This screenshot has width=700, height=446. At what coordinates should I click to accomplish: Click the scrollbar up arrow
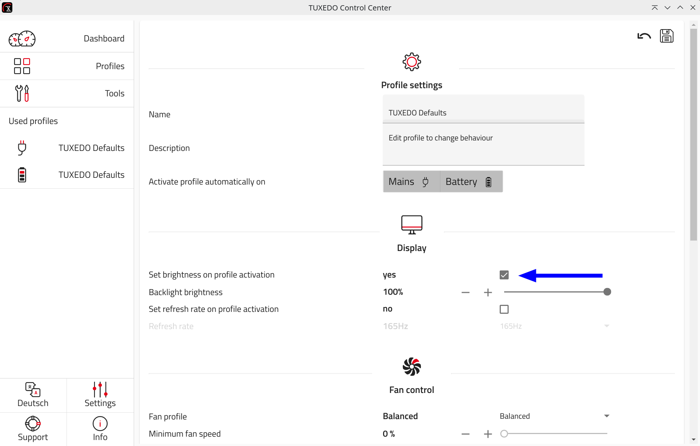click(694, 25)
